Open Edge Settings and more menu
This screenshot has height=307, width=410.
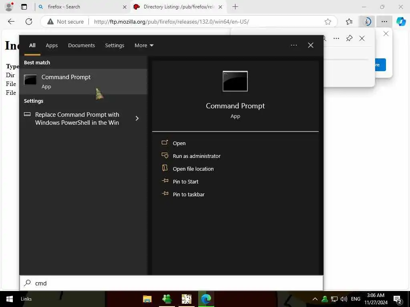[x=384, y=22]
